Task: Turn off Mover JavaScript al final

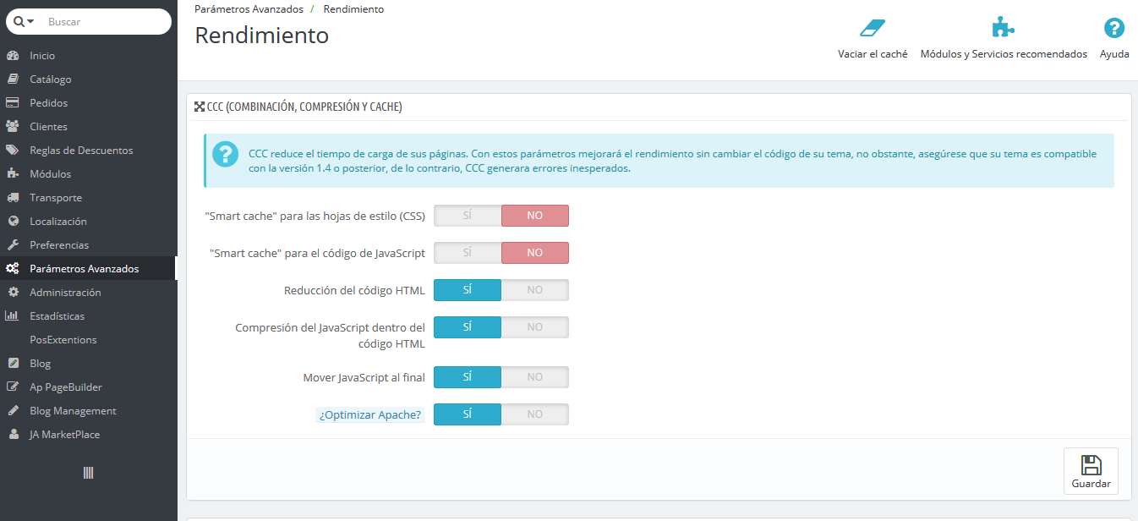Action: (x=535, y=377)
